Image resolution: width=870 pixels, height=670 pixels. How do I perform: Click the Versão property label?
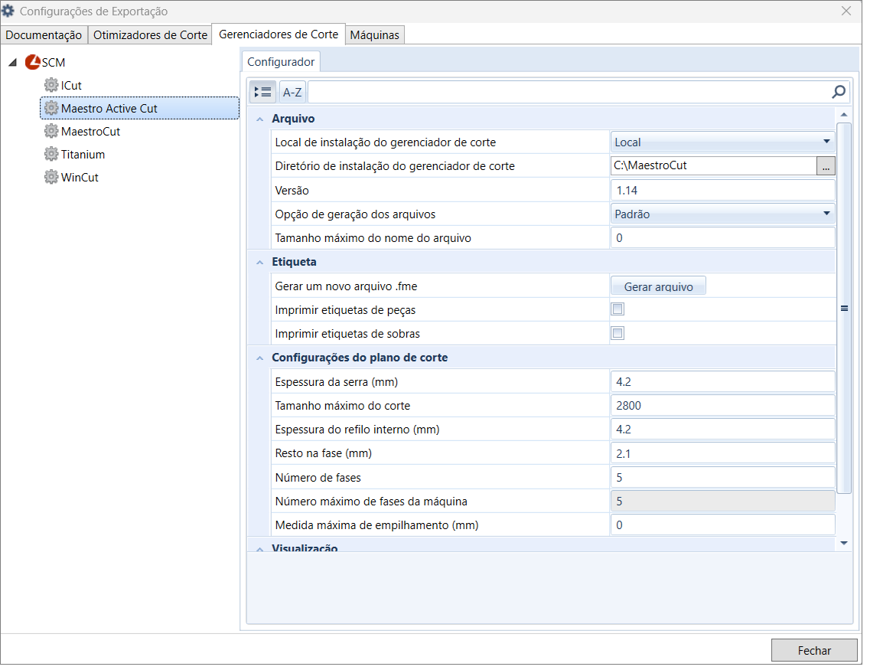(292, 191)
